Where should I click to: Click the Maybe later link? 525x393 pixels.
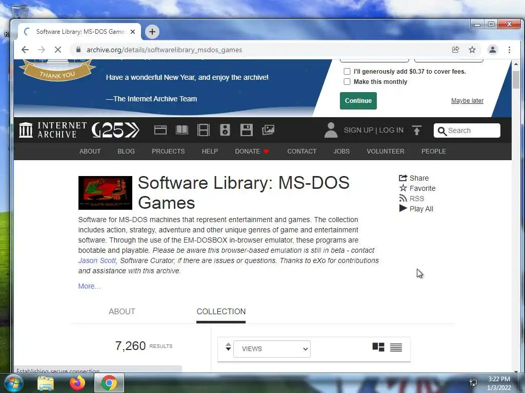pyautogui.click(x=467, y=101)
